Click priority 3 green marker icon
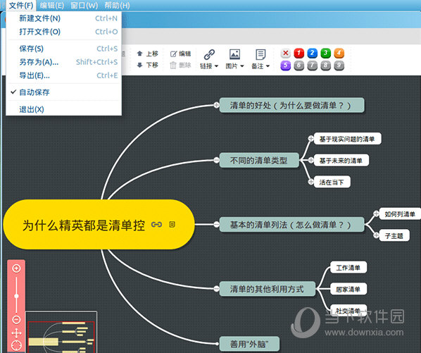The height and width of the screenshot is (353, 421). (326, 53)
